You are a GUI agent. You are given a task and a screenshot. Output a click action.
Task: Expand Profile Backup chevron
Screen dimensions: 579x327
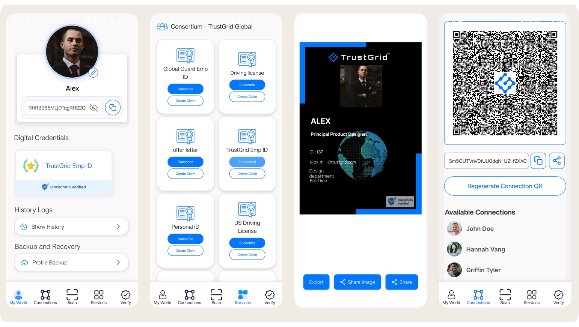[118, 262]
